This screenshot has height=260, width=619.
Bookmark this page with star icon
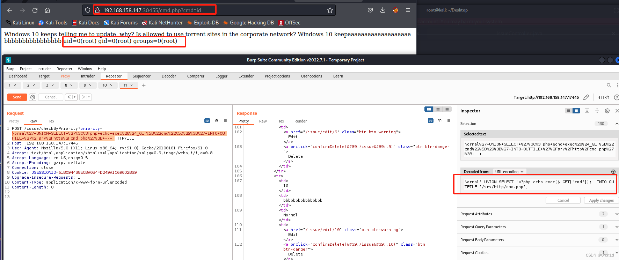(330, 10)
